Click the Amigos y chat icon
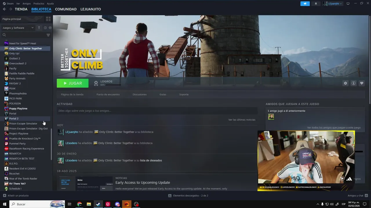Image resolution: width=371 pixels, height=208 pixels. [366, 196]
